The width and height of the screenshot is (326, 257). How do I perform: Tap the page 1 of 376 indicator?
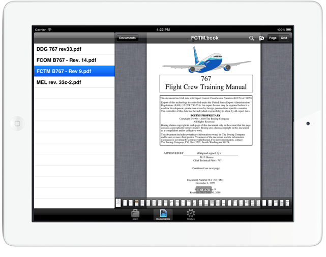(203, 190)
